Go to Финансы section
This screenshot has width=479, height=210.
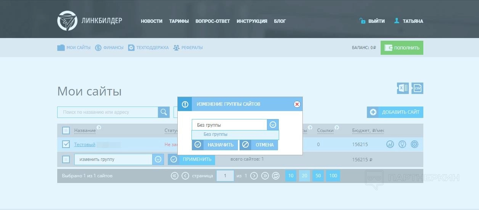point(109,48)
